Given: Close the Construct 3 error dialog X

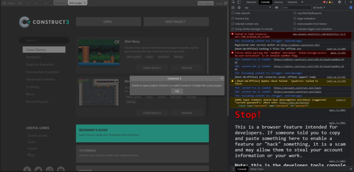Looking at the screenshot, I should click(x=222, y=78).
